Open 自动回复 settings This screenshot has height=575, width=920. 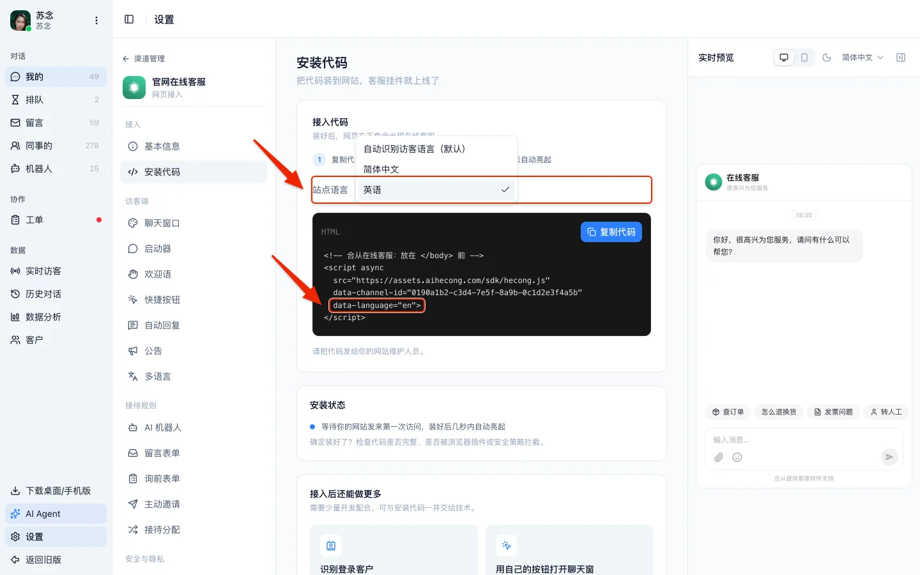pyautogui.click(x=194, y=325)
